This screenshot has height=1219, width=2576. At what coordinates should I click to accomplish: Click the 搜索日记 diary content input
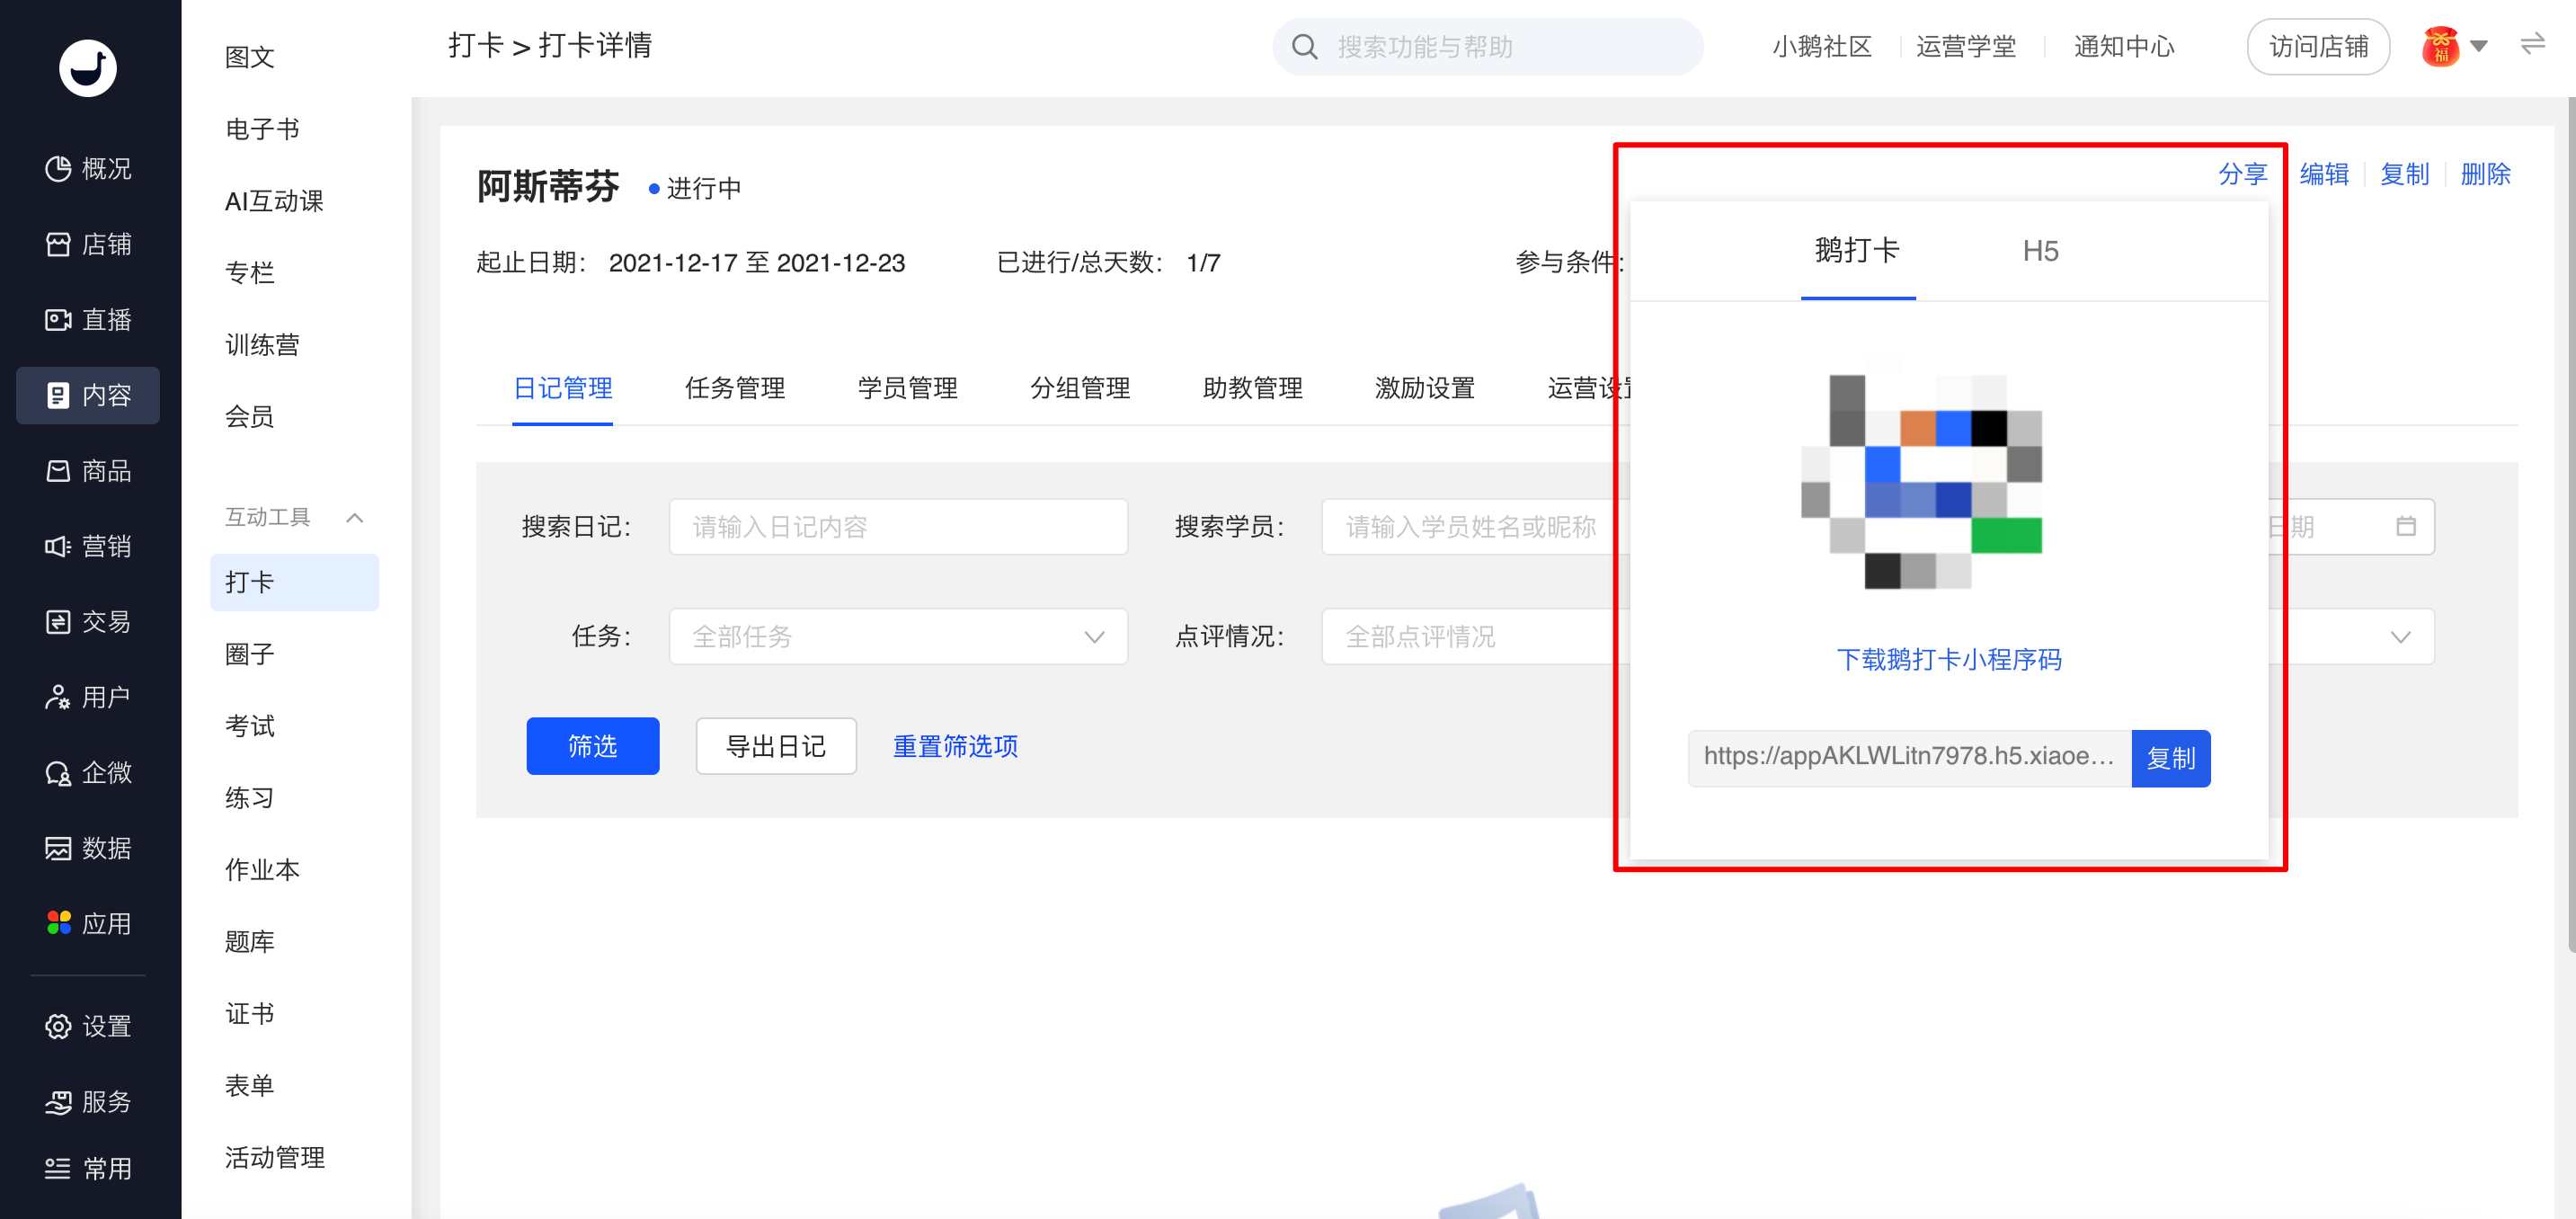(897, 527)
